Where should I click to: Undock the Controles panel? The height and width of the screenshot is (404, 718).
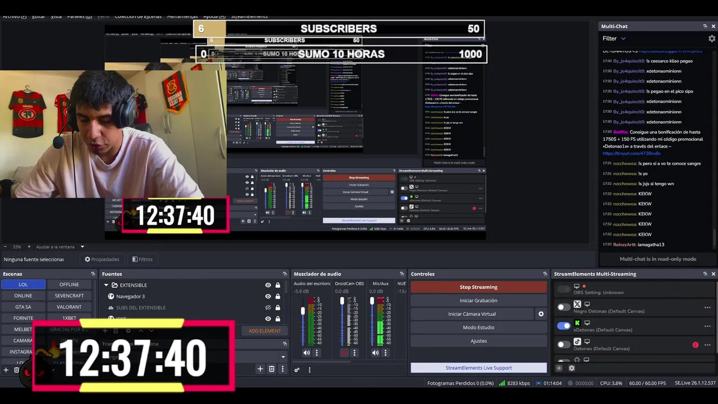(545, 274)
